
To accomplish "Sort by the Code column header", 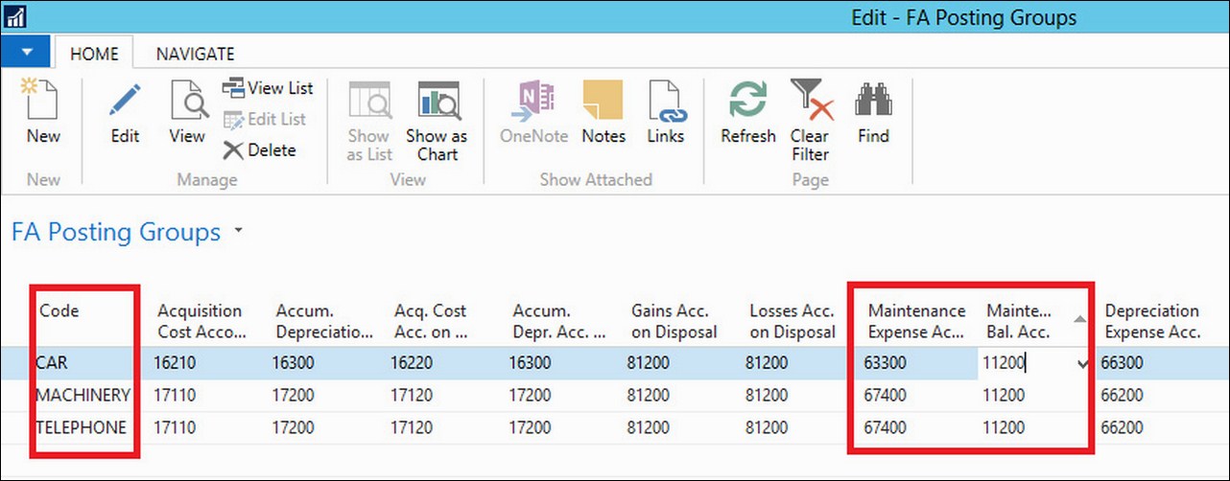I will tap(59, 310).
